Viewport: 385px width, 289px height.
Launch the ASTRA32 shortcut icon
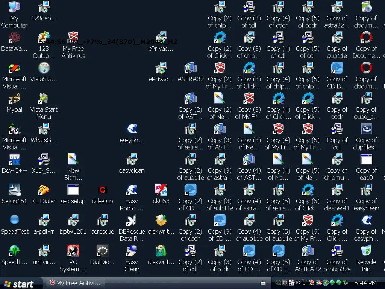point(191,68)
